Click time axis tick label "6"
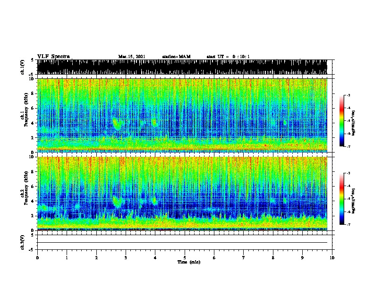374x289 pixels. (214, 258)
